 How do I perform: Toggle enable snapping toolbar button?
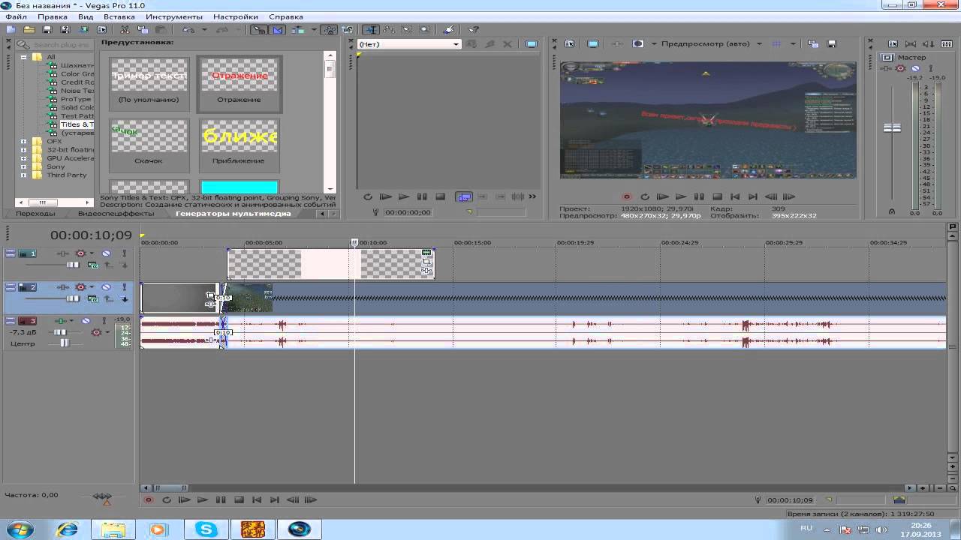coord(260,30)
